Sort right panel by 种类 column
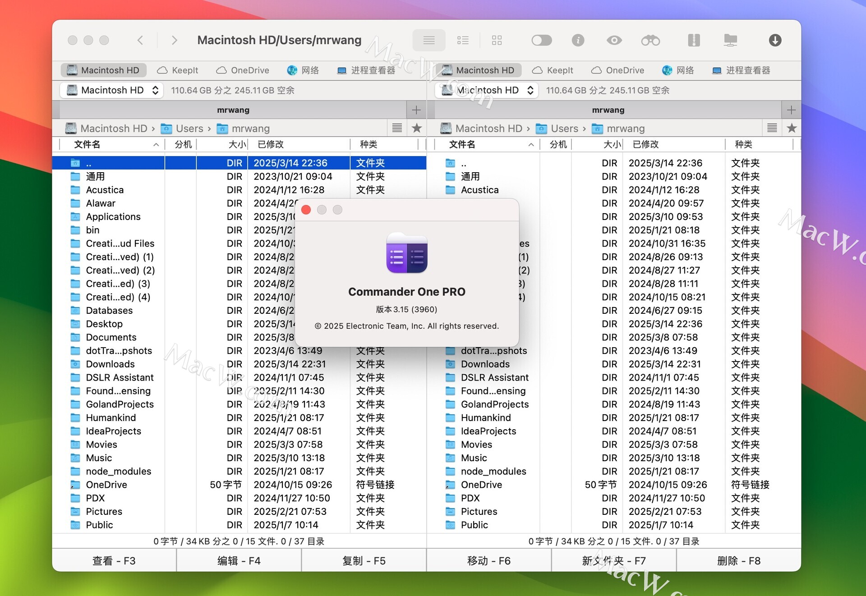The width and height of the screenshot is (866, 596). coord(760,144)
